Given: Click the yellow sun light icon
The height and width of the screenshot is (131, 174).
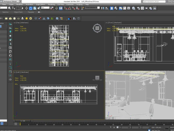Looking at the screenshot, I should pyautogui.click(x=26, y=19).
